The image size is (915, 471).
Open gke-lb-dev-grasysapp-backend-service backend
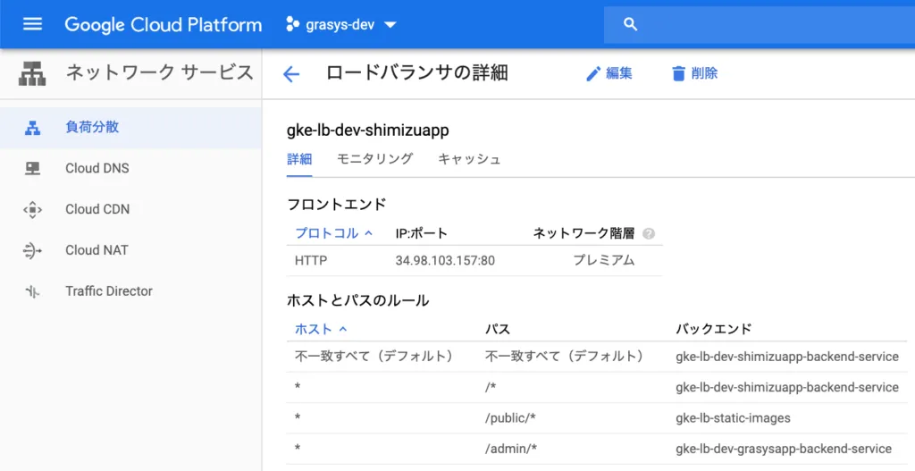coord(784,449)
